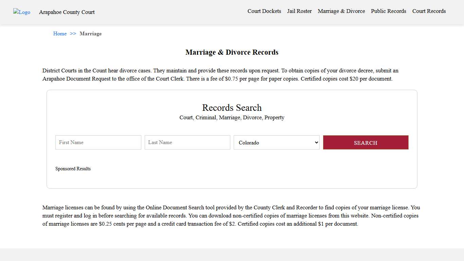This screenshot has height=261, width=464.
Task: Open the Public Records page
Action: [388, 11]
